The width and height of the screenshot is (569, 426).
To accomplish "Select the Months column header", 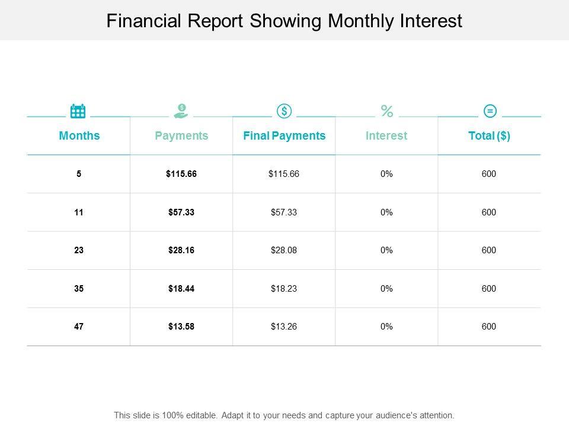I will click(x=79, y=136).
